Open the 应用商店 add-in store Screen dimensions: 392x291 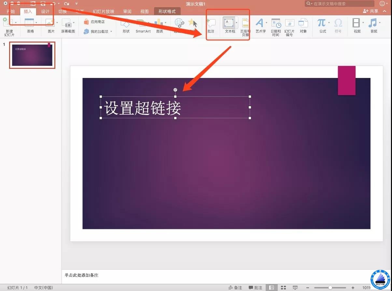[94, 22]
